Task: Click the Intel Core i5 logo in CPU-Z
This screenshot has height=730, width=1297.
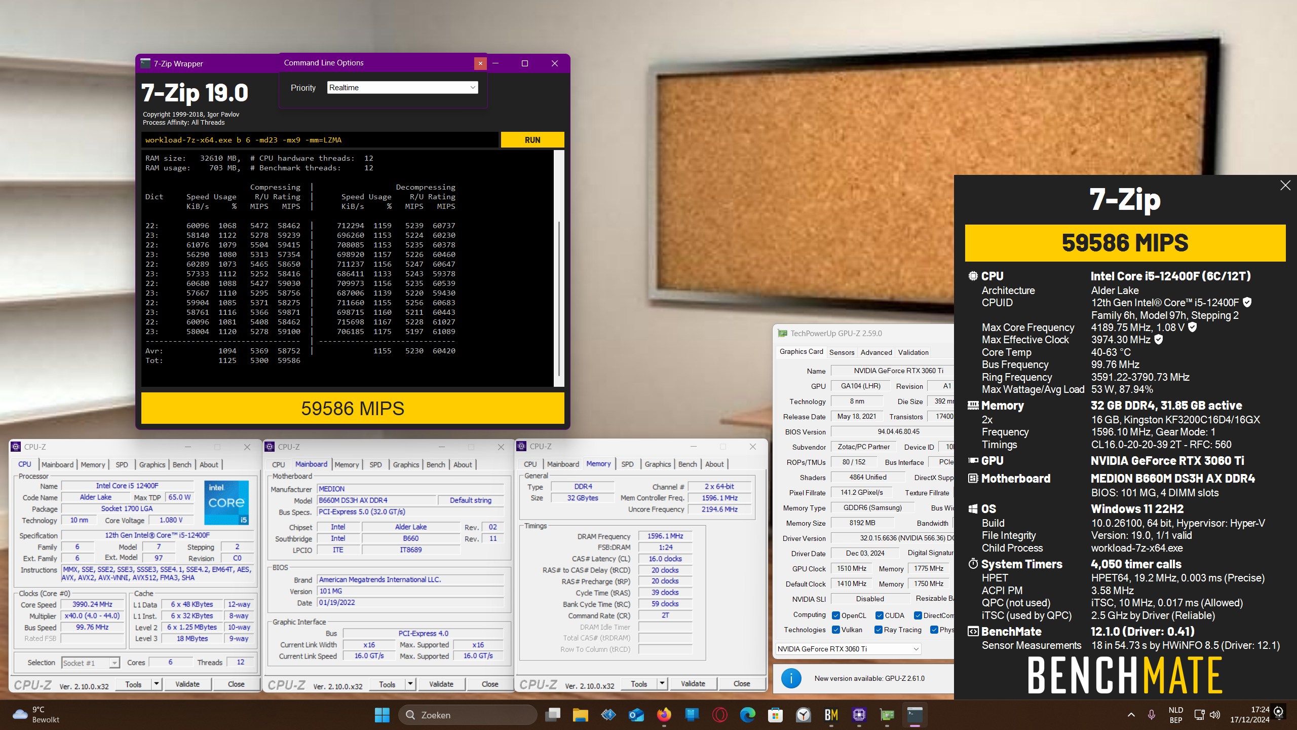Action: pyautogui.click(x=226, y=502)
